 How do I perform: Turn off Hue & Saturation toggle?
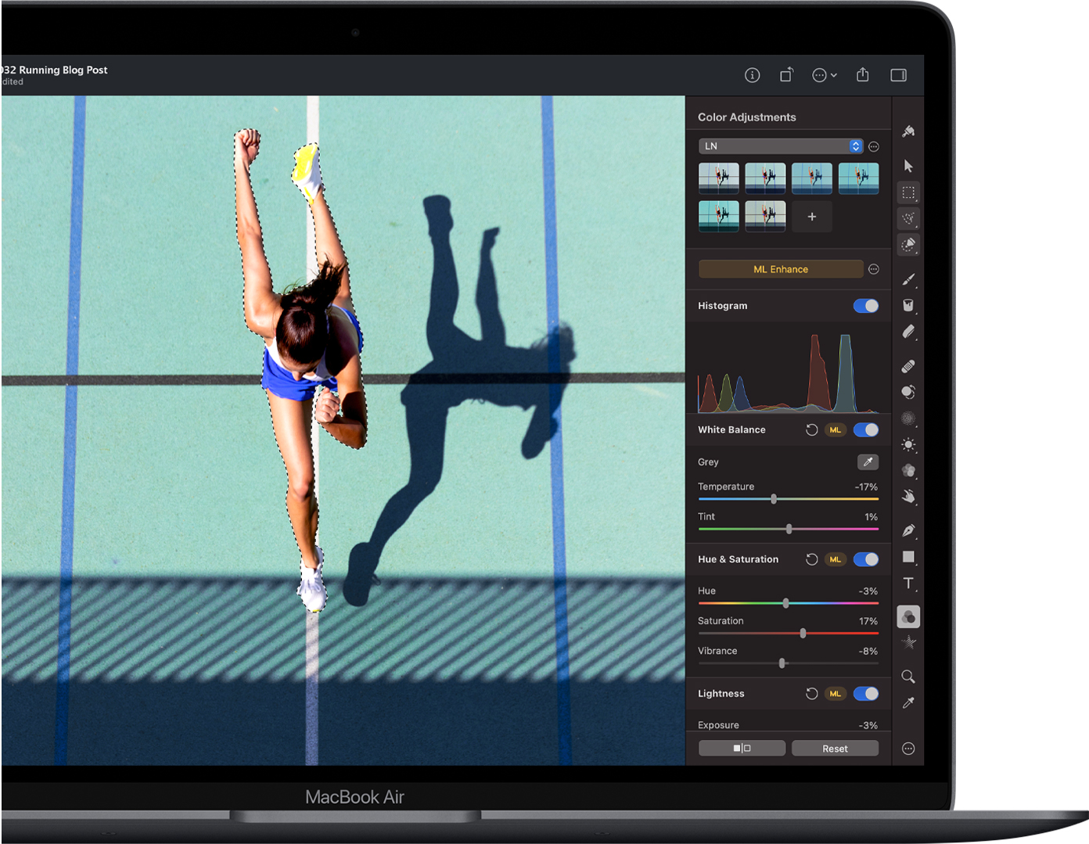click(x=865, y=559)
